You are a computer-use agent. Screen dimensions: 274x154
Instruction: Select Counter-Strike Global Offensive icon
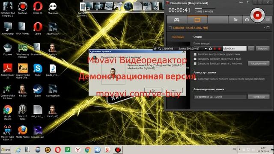23,71
